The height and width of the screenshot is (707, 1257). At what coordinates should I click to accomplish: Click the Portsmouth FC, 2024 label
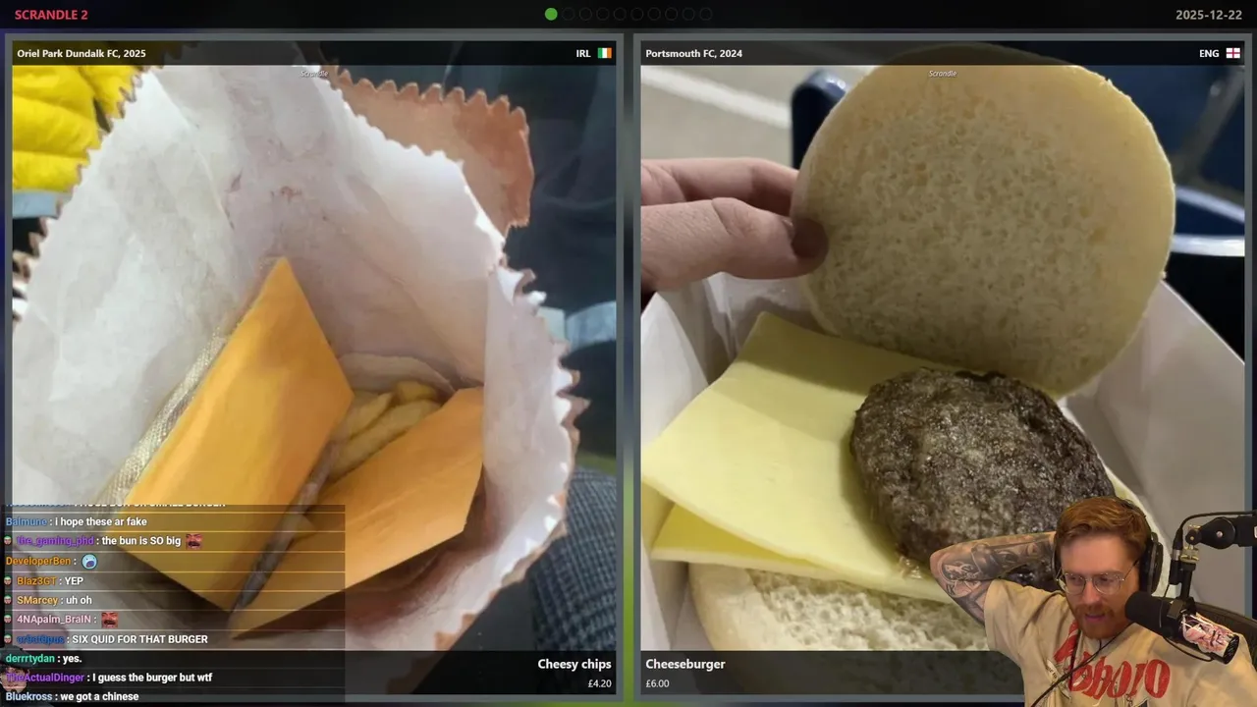tap(694, 53)
